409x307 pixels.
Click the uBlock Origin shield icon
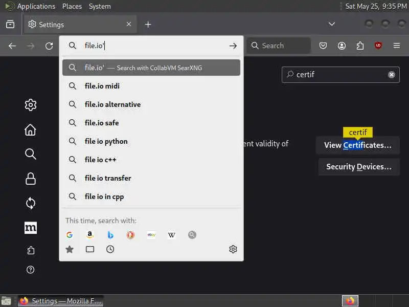378,46
